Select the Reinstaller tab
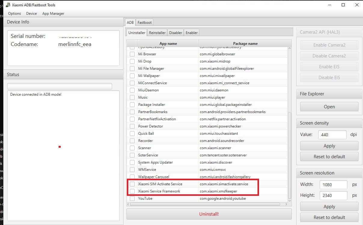Viewport: 363px width, 225px height. tap(157, 32)
